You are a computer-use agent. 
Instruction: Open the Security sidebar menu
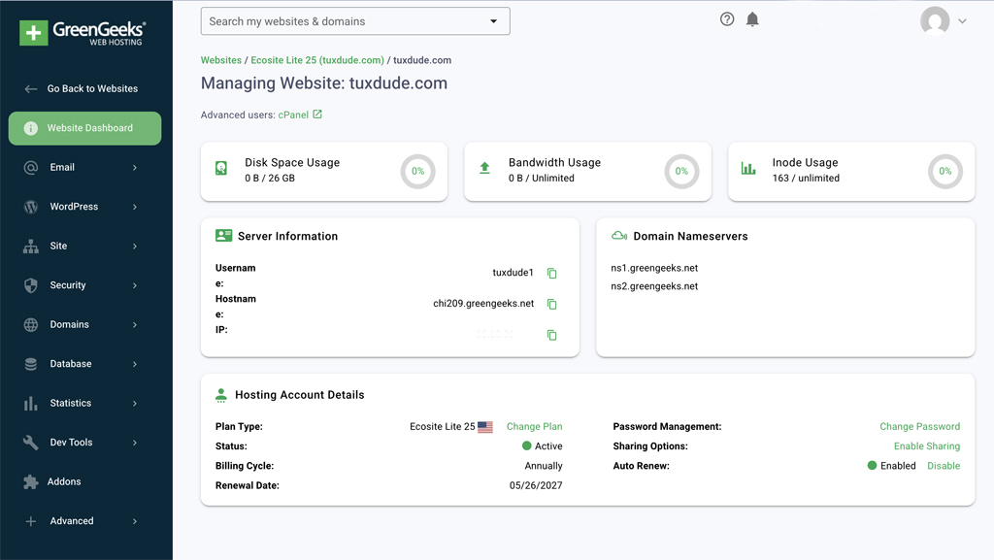(85, 285)
